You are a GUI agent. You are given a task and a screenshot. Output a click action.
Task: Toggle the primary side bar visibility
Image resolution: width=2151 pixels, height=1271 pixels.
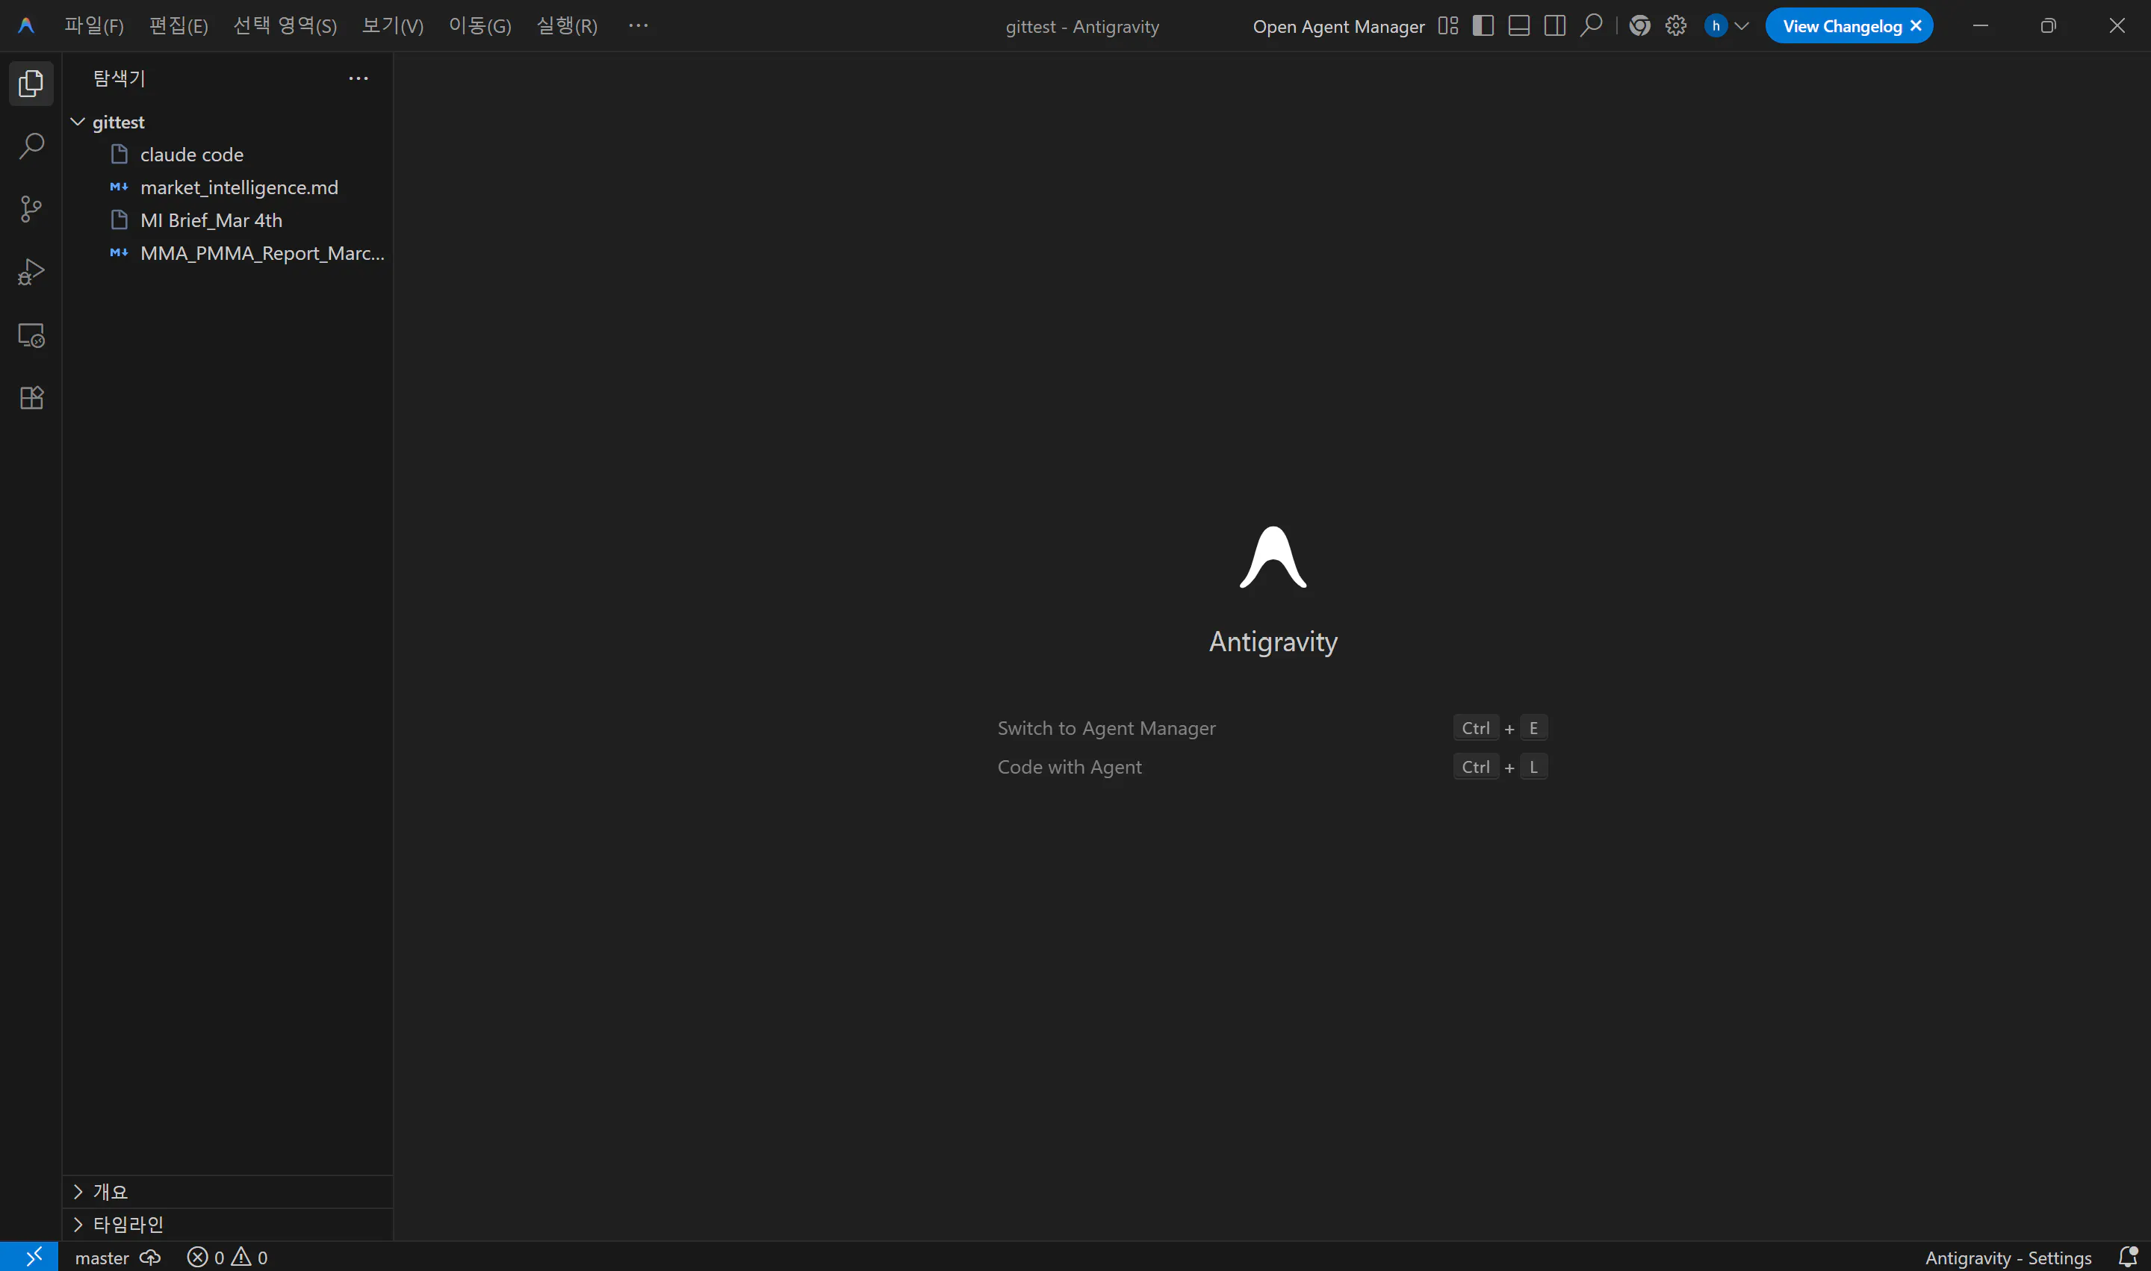1483,25
